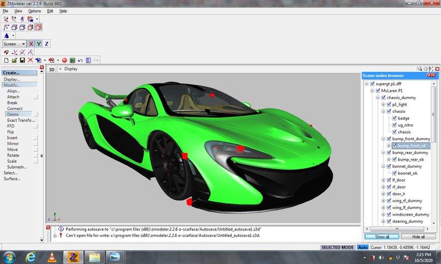Open the Edit menu
The width and height of the screenshot is (441, 264).
click(50, 11)
